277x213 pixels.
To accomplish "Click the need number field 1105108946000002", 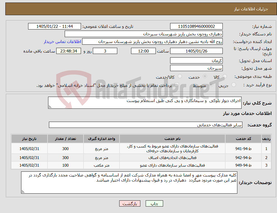I will (x=196, y=26).
